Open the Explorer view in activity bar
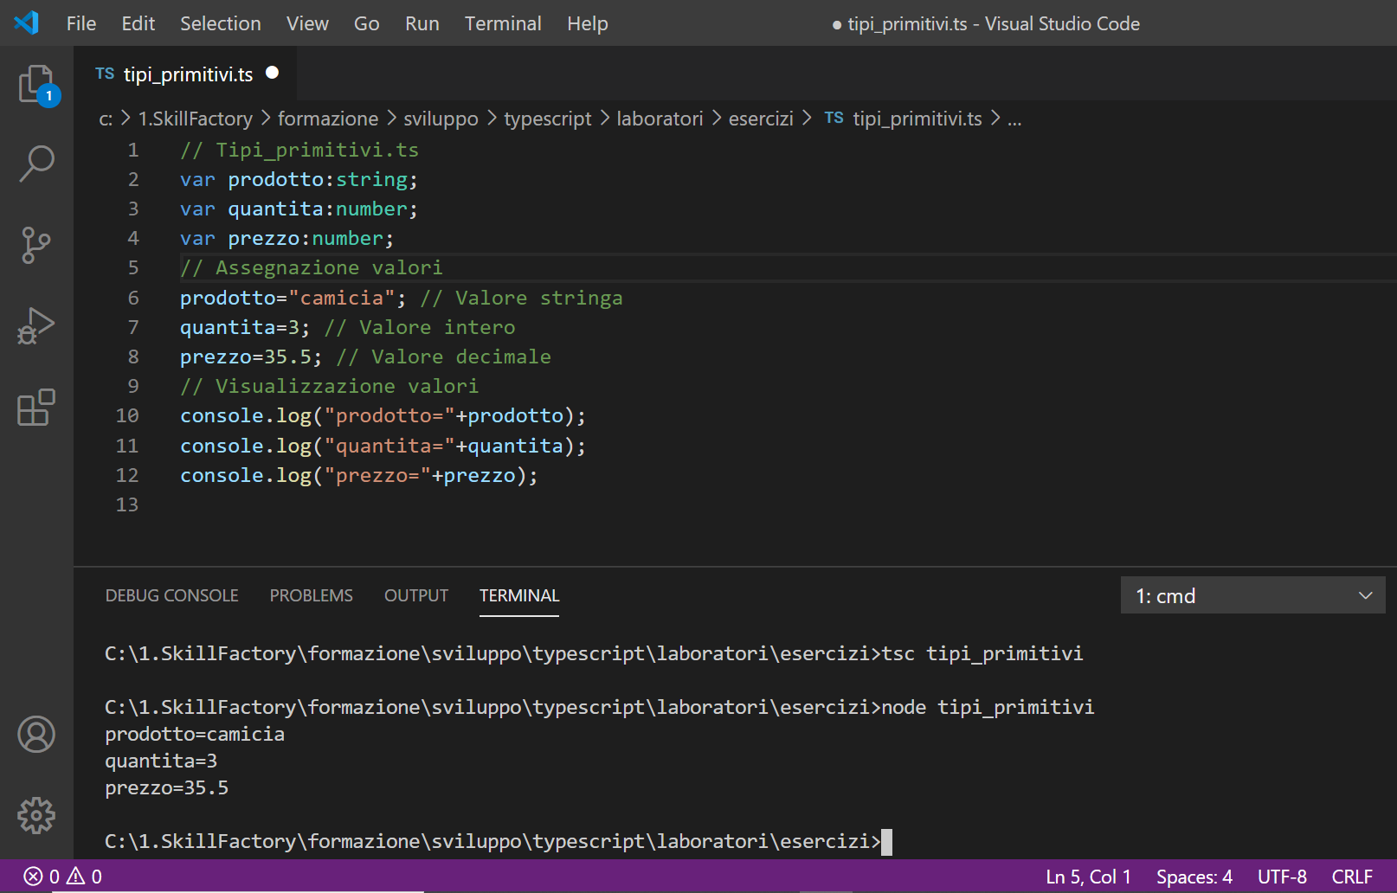Image resolution: width=1397 pixels, height=893 pixels. tap(36, 85)
